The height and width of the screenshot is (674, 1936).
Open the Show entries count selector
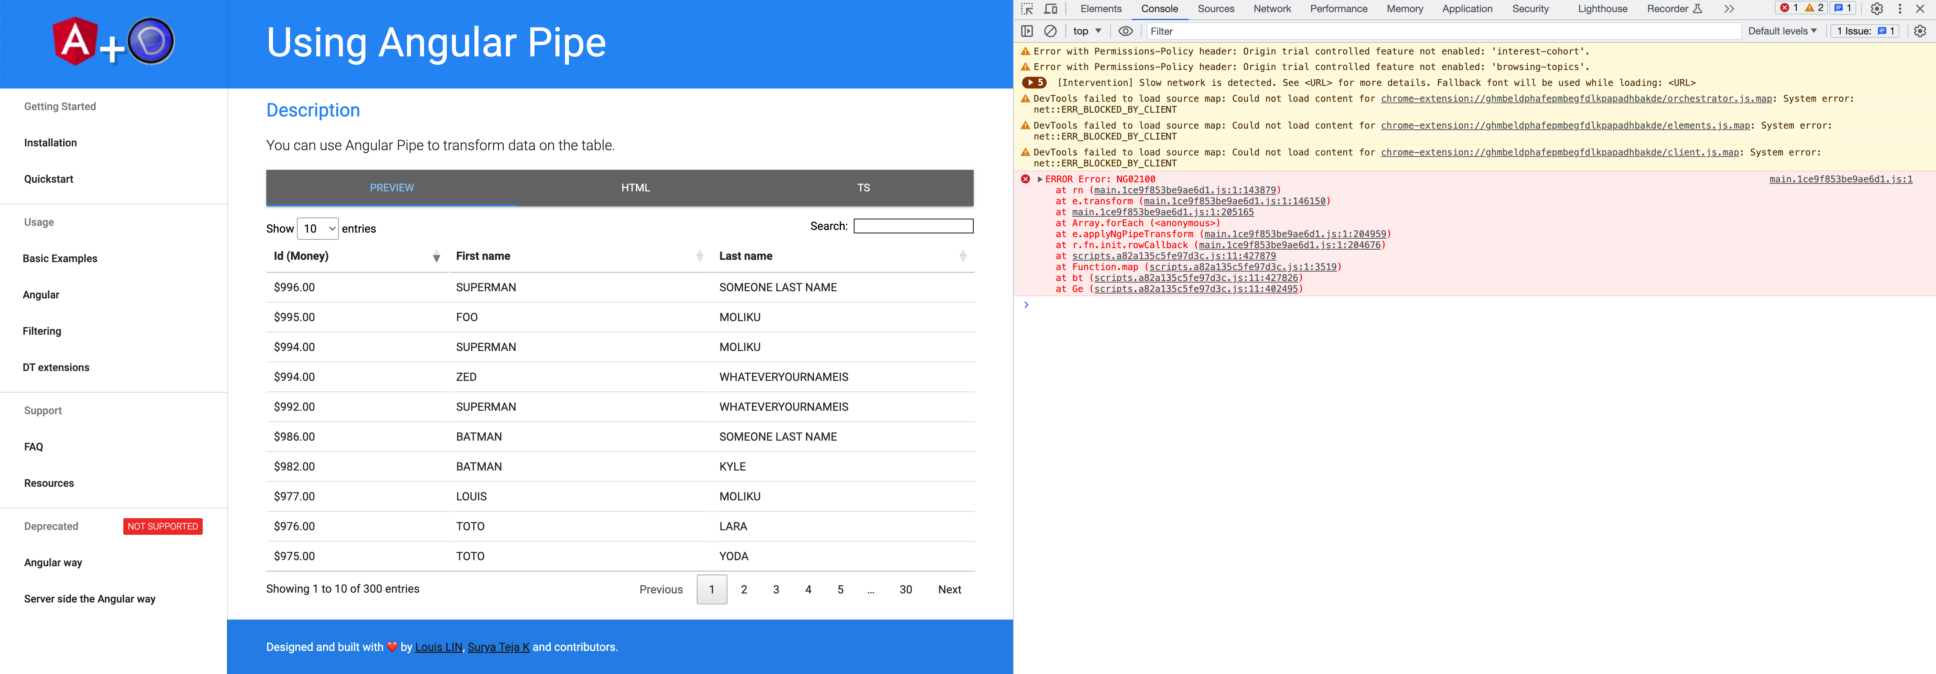(318, 228)
